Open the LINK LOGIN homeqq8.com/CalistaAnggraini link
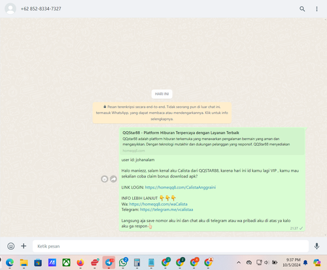 point(181,187)
